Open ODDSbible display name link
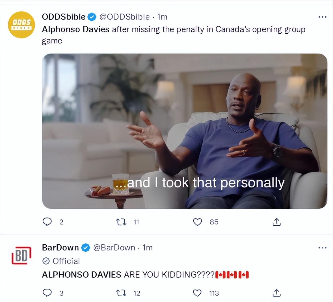333x302 pixels. [64, 17]
